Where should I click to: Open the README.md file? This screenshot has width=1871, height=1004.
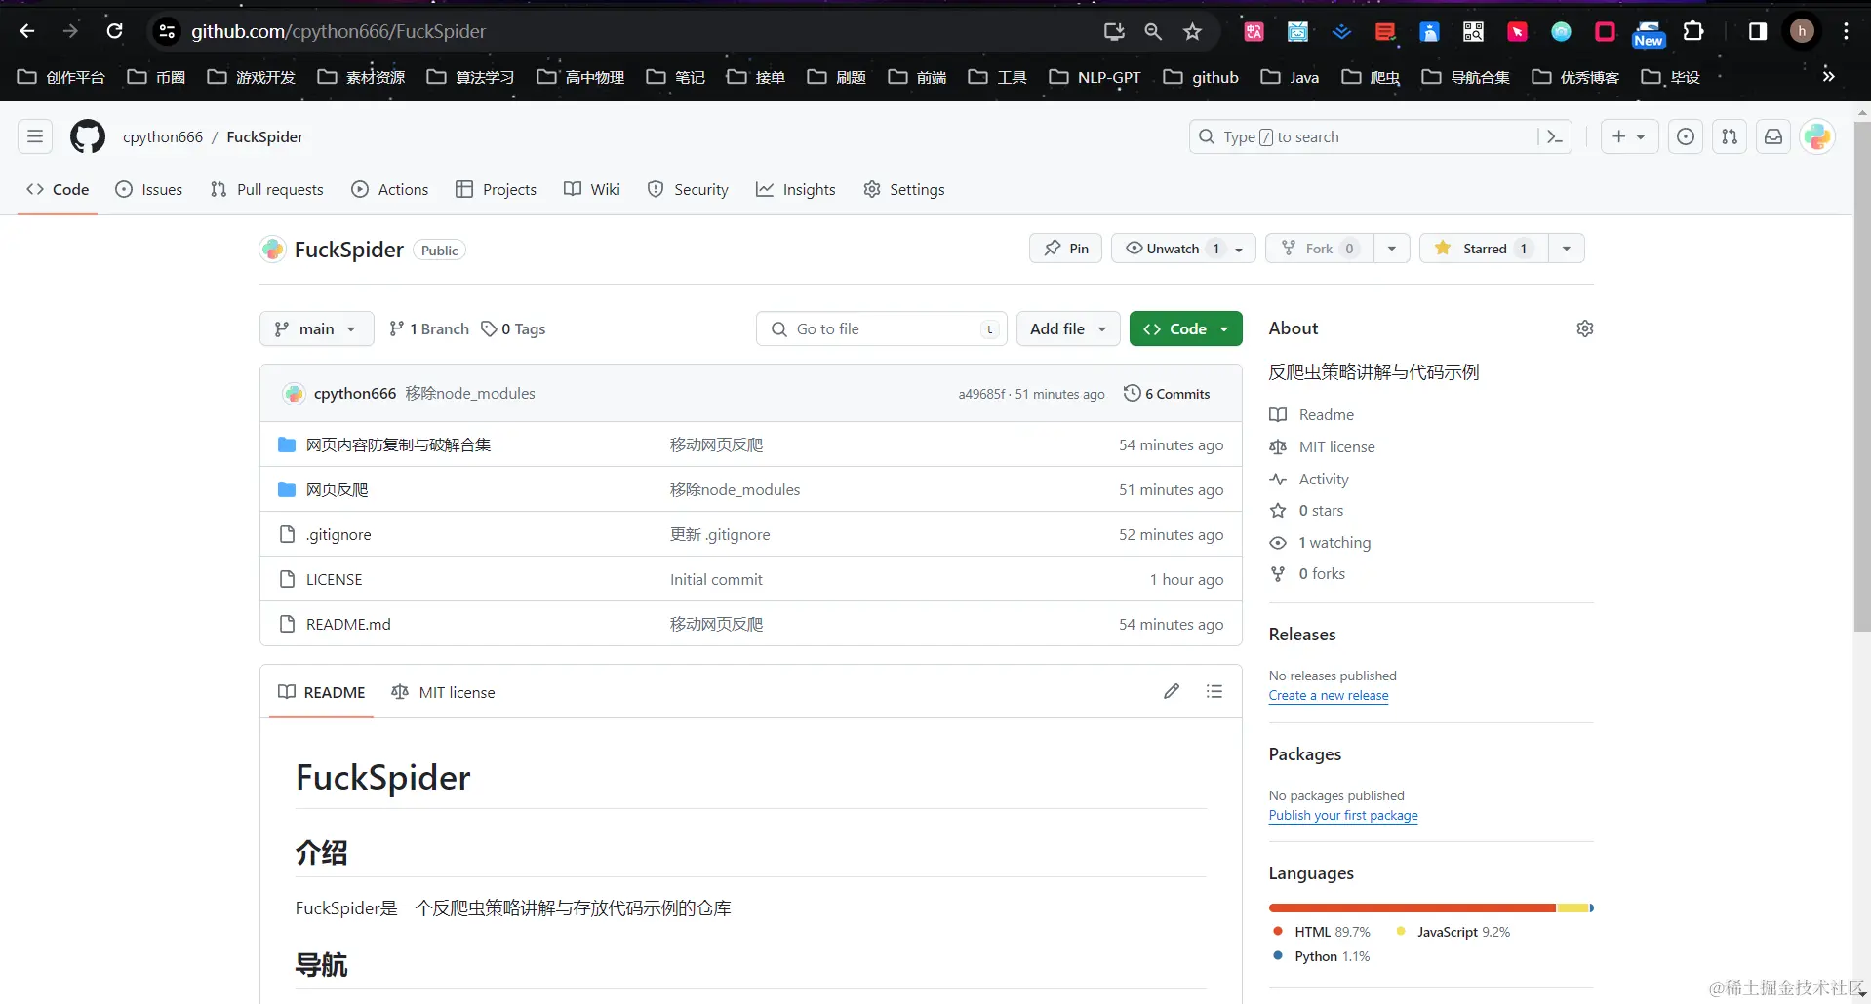(348, 624)
